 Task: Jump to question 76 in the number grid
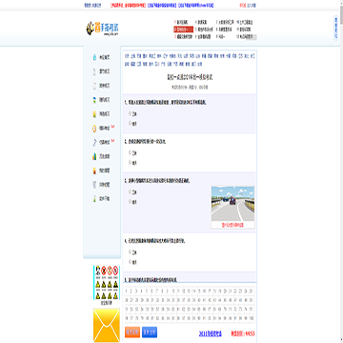click(x=128, y=318)
